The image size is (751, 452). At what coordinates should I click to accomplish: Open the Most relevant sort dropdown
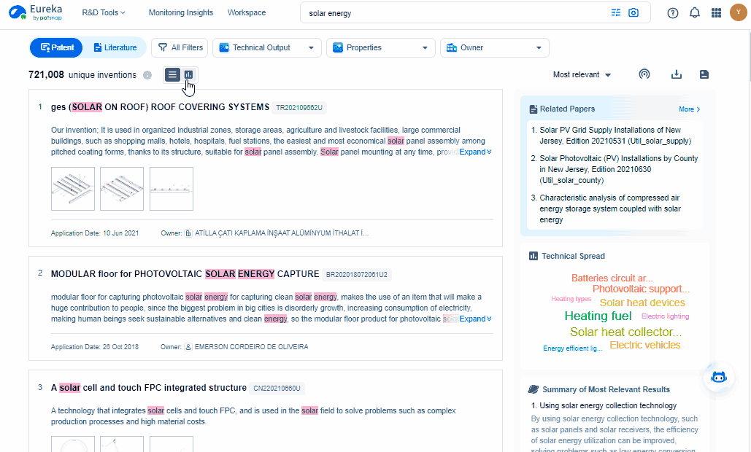(582, 74)
